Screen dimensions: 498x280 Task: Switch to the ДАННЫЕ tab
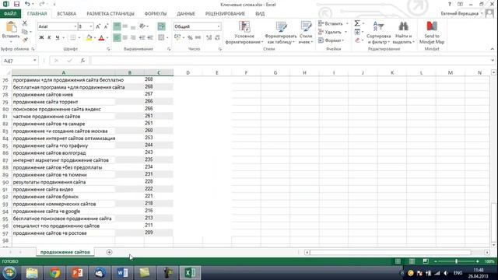click(x=186, y=14)
